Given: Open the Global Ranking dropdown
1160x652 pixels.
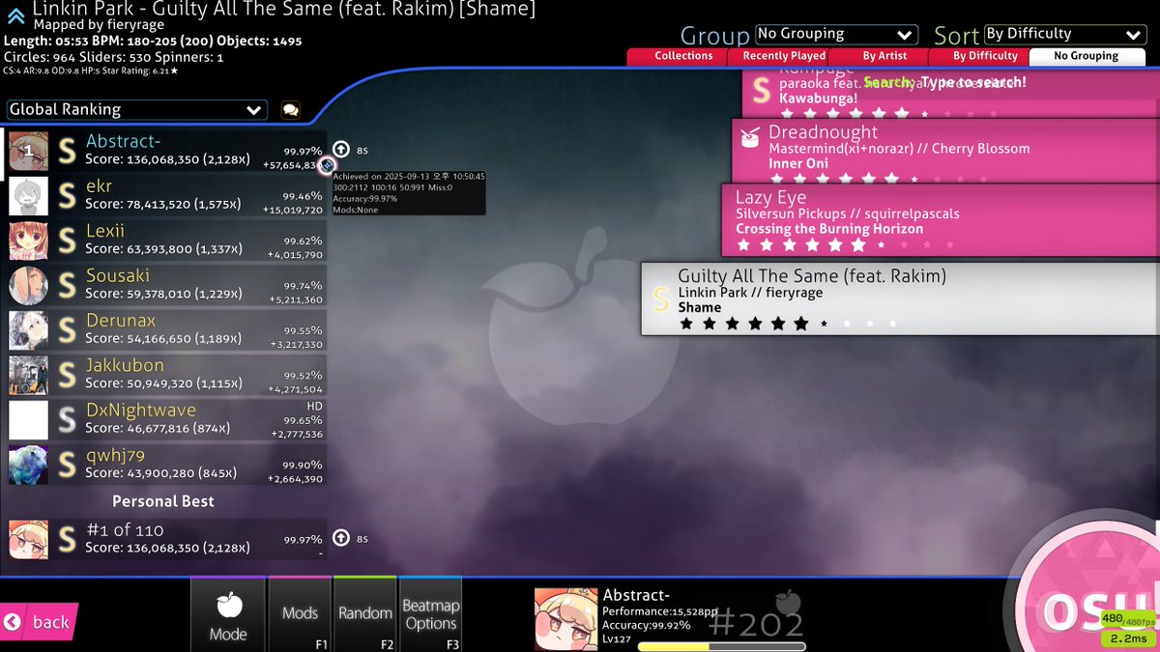Looking at the screenshot, I should [x=136, y=110].
